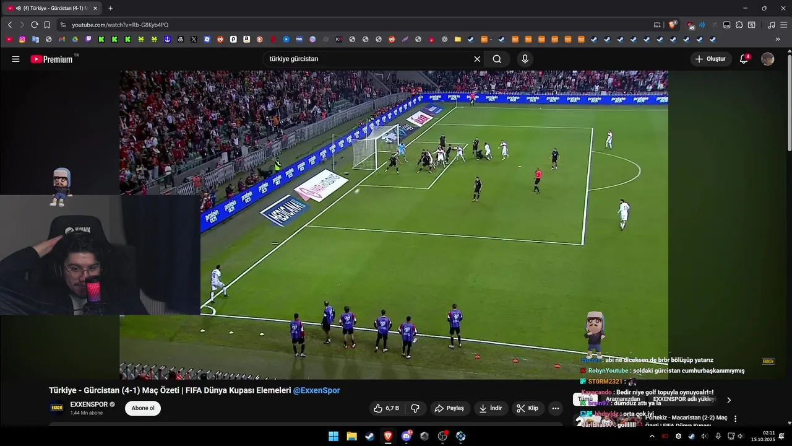
Task: Open YouTube notifications bell
Action: [x=744, y=59]
